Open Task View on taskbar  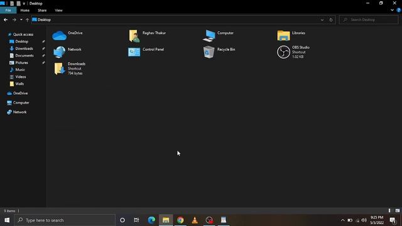[136, 220]
